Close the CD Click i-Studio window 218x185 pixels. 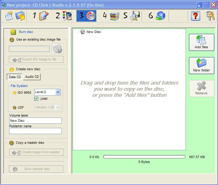point(213,5)
